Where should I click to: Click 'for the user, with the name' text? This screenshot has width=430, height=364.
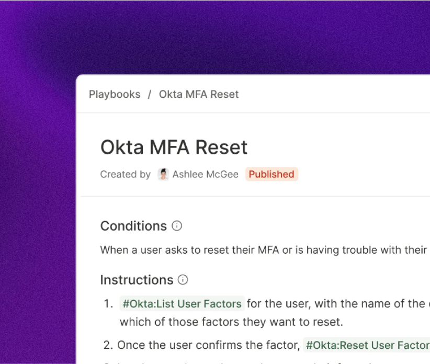(x=335, y=304)
